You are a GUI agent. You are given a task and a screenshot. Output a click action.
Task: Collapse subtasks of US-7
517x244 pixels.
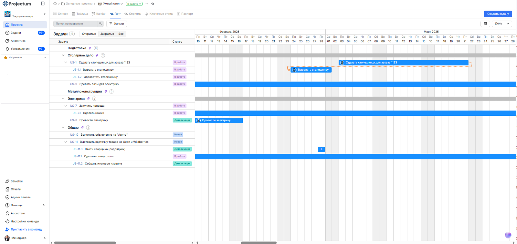[66, 106]
